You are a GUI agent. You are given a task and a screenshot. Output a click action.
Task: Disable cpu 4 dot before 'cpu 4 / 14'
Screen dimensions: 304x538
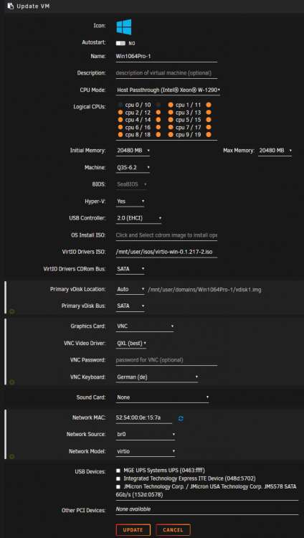tap(120, 120)
